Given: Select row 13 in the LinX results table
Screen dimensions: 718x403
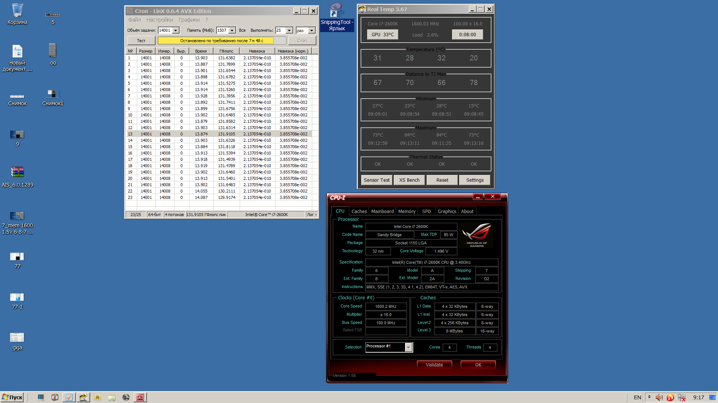Looking at the screenshot, I should click(219, 134).
